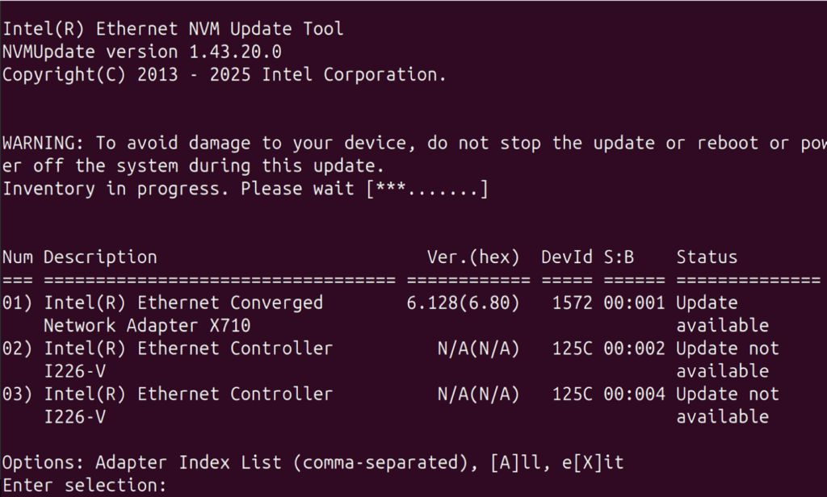Click the Description column header

[100, 257]
